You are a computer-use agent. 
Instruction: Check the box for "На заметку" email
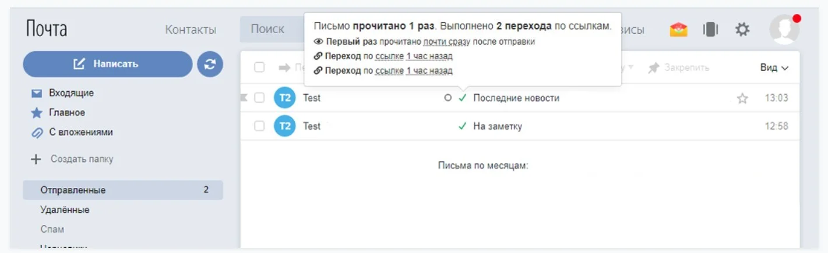pos(260,126)
